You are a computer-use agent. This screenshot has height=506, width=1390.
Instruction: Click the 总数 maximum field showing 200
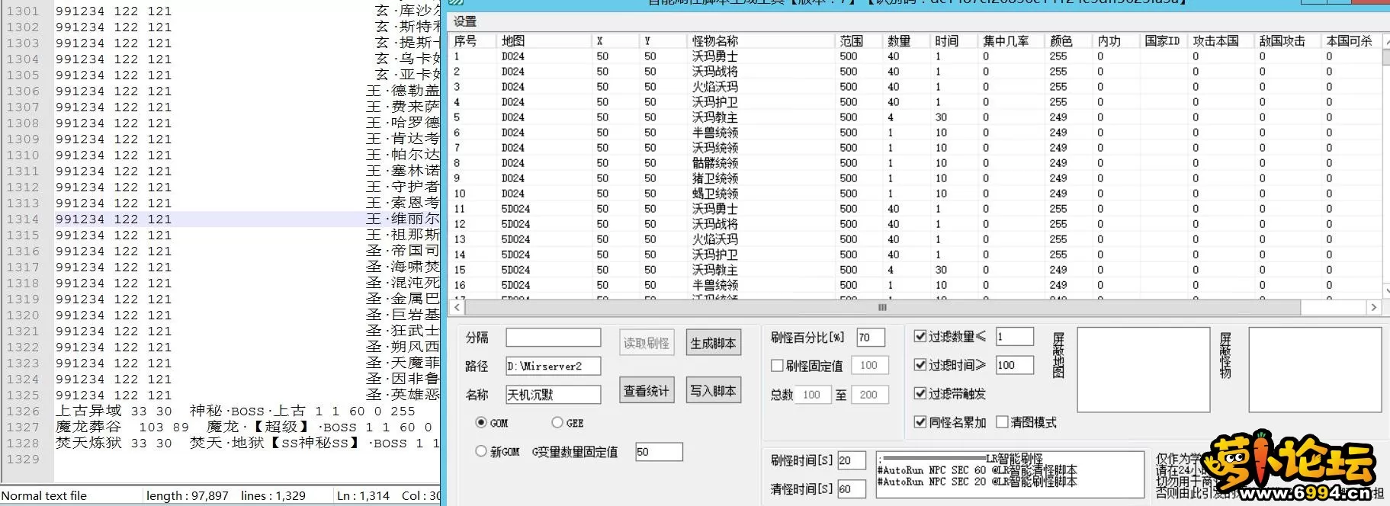tap(870, 395)
